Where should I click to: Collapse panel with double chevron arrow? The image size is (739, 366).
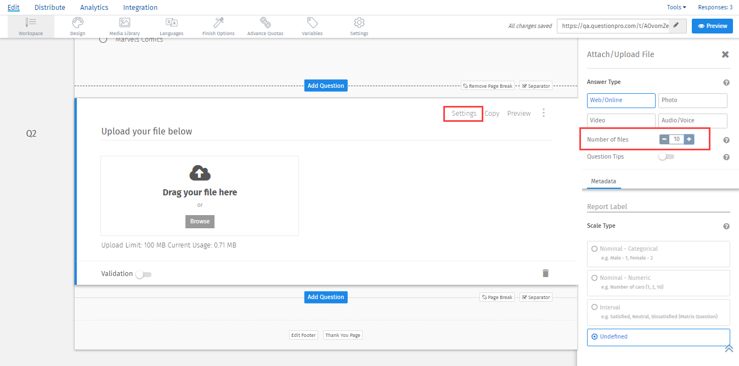point(729,348)
